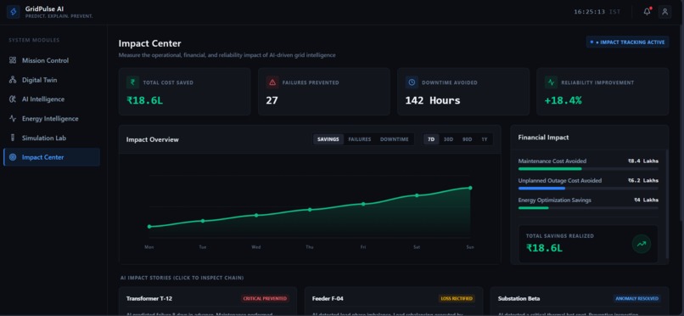Click the +18.4% reliability value
The image size is (684, 316).
pyautogui.click(x=563, y=100)
